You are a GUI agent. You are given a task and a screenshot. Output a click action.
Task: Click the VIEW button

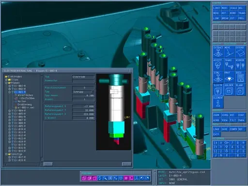(x=225, y=120)
